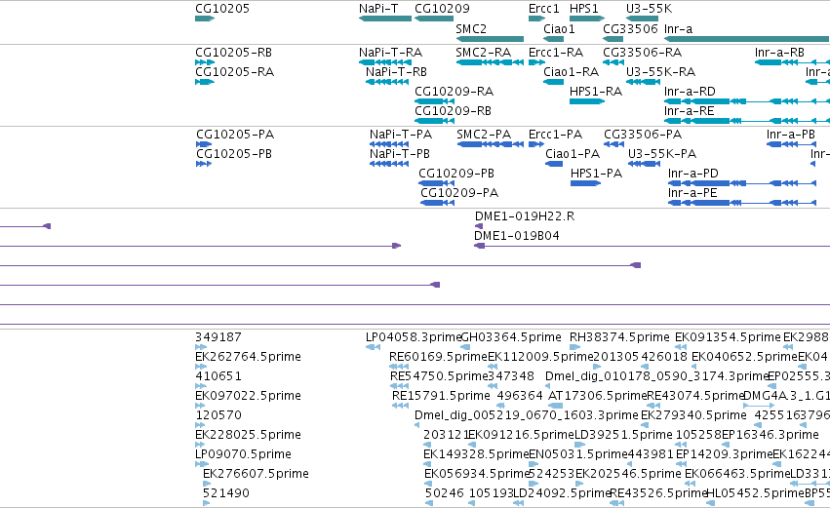Click the NaPi-T-RA transcript glyph

[x=385, y=62]
